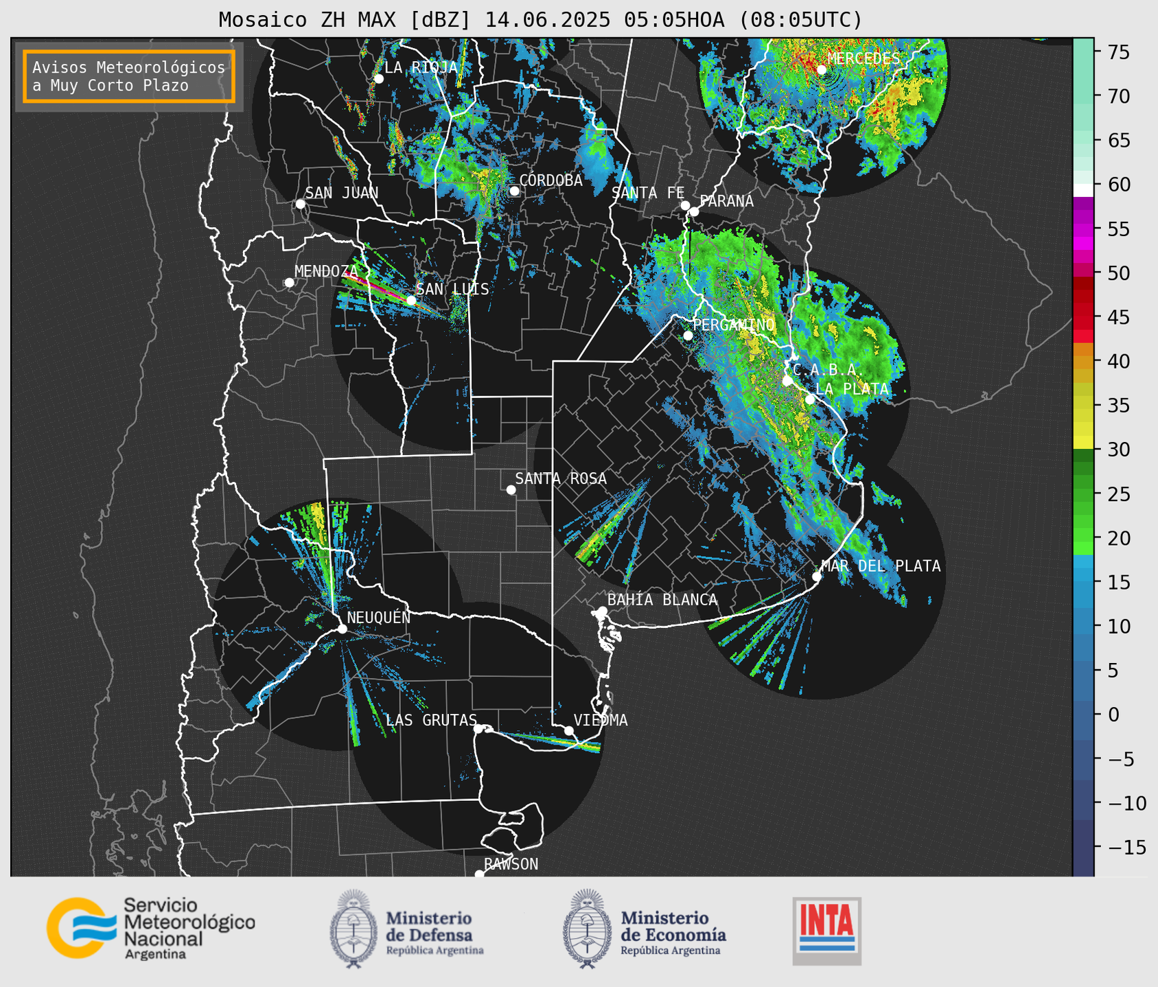The height and width of the screenshot is (987, 1158).
Task: Click the INTA logo
Action: point(826,931)
